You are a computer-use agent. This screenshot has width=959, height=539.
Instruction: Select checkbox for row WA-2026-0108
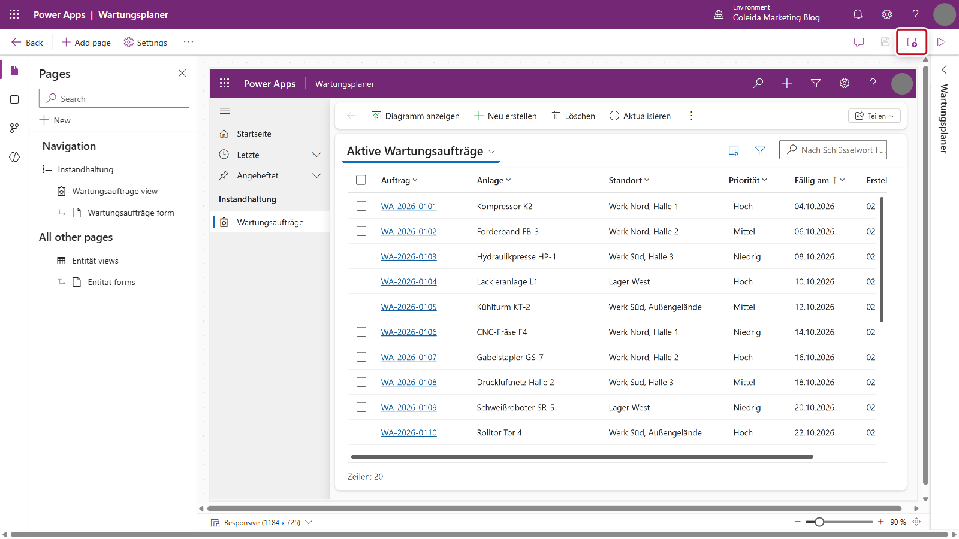pos(361,382)
